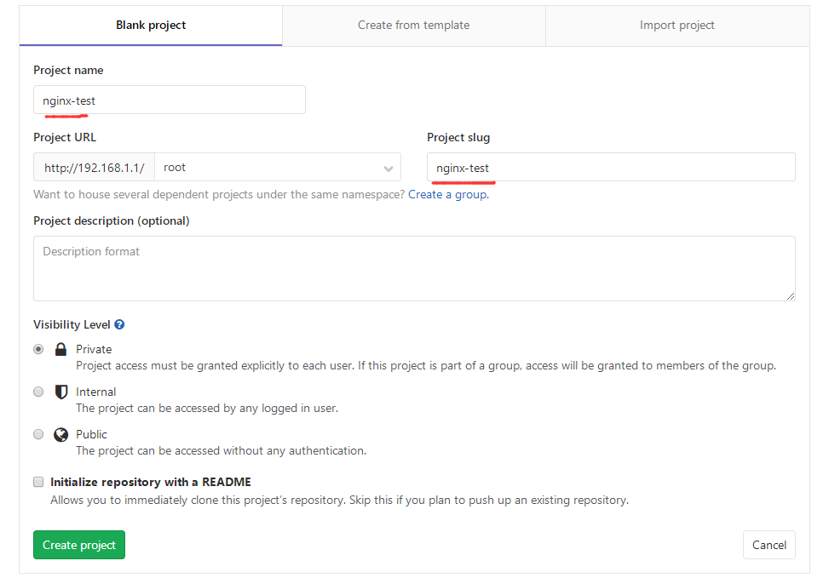Follow the Create a group link
This screenshot has height=578, width=829.
448,194
